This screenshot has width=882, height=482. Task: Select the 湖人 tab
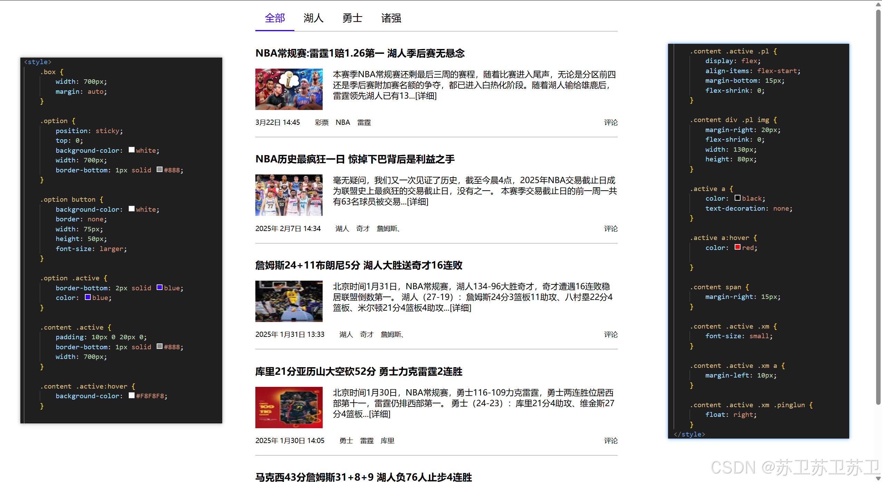point(313,18)
